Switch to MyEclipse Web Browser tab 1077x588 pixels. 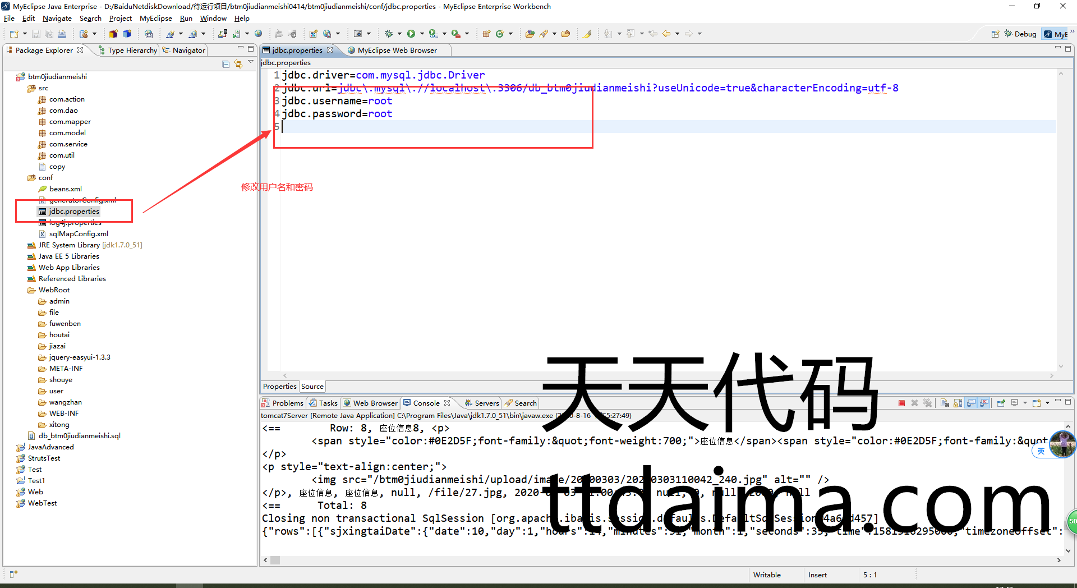[x=397, y=50]
